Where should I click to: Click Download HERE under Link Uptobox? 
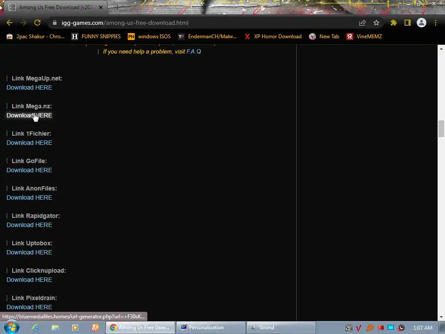[29, 252]
